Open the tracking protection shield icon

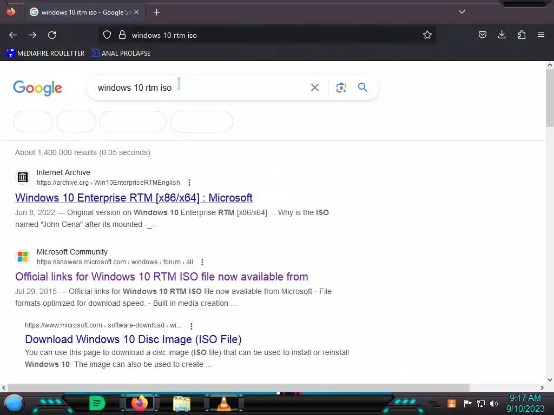click(x=107, y=35)
